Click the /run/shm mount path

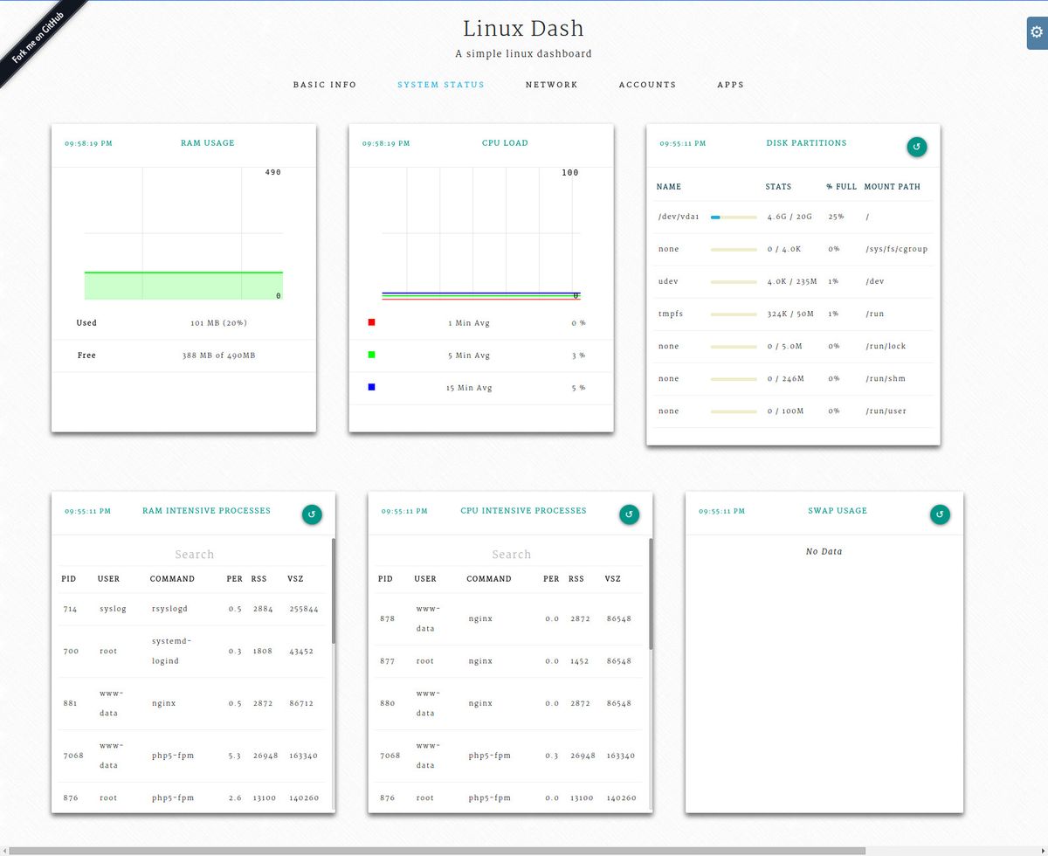coord(886,378)
